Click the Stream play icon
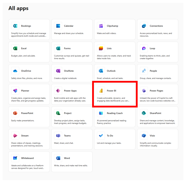Screen dimensions: 186x184 (x=15, y=136)
